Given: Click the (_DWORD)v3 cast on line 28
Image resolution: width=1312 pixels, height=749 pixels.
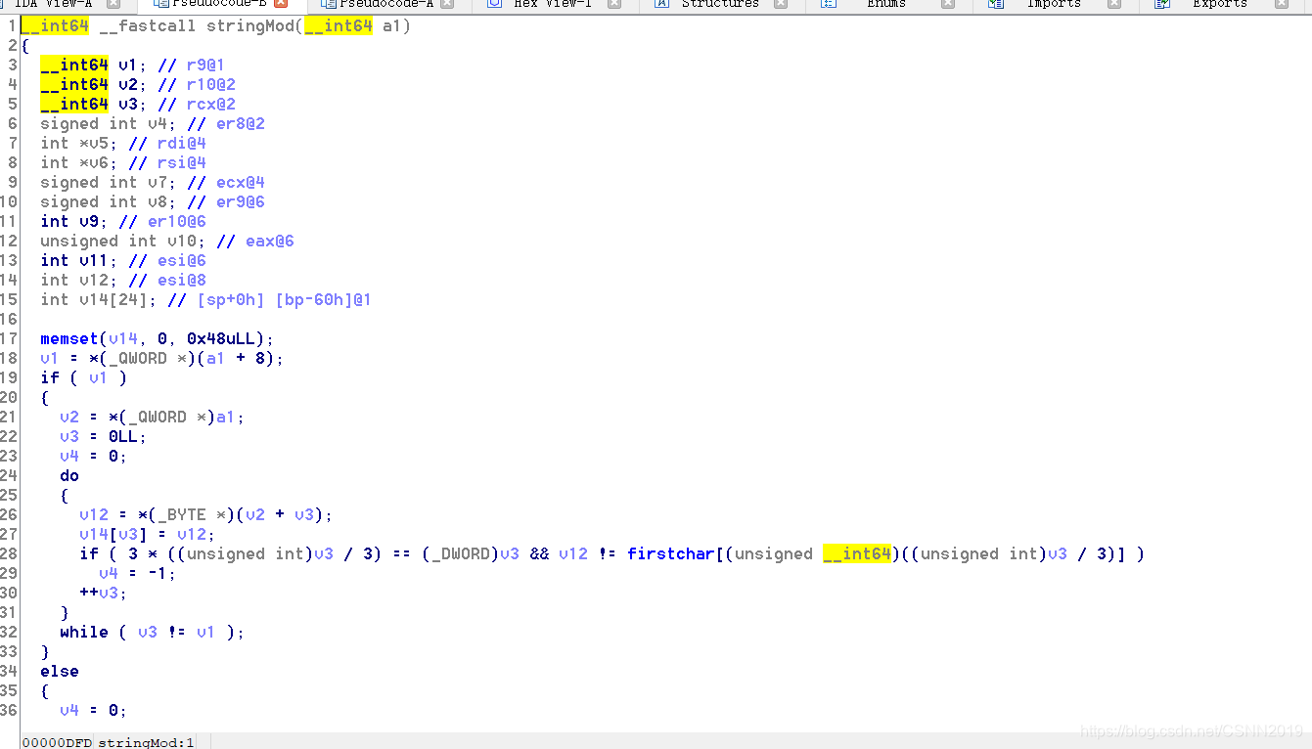Looking at the screenshot, I should pos(470,553).
